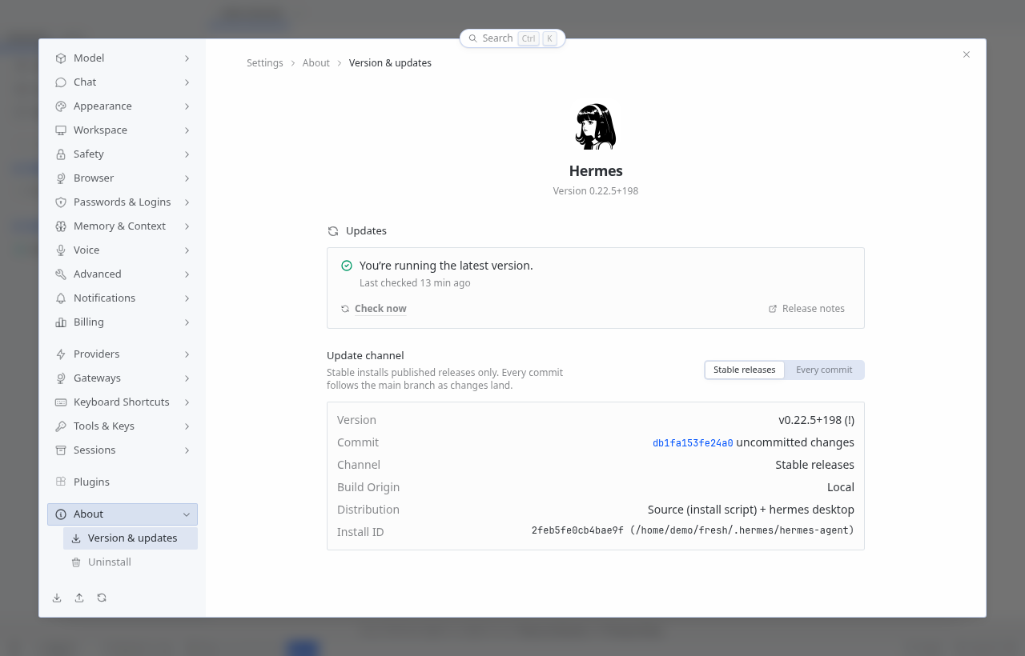This screenshot has height=656, width=1025.
Task: Click the Billing bar chart icon
Action: pyautogui.click(x=61, y=322)
